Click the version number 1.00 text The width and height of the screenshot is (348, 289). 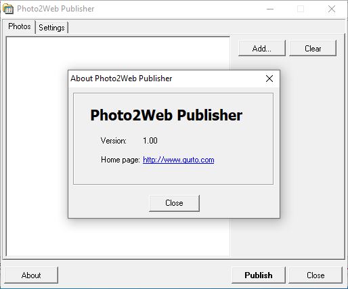coord(150,141)
